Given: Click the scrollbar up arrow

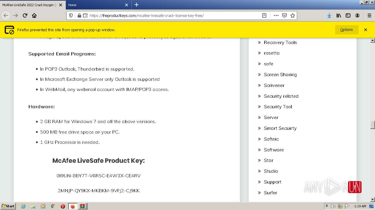Looking at the screenshot, I should click(x=373, y=40).
